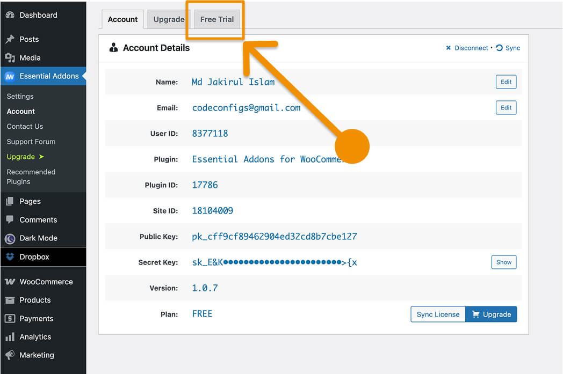
Task: Select Plugin ID value 17786
Action: click(205, 185)
